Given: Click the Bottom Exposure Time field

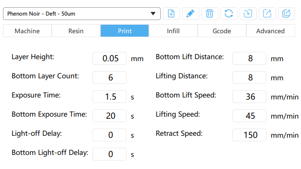Looking at the screenshot, I should (110, 116).
